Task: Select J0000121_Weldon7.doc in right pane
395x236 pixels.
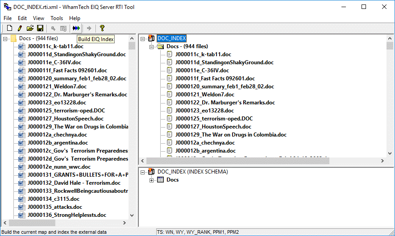Action: pyautogui.click(x=205, y=95)
